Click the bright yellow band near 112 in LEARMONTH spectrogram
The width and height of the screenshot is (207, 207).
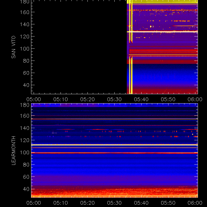coord(114,145)
